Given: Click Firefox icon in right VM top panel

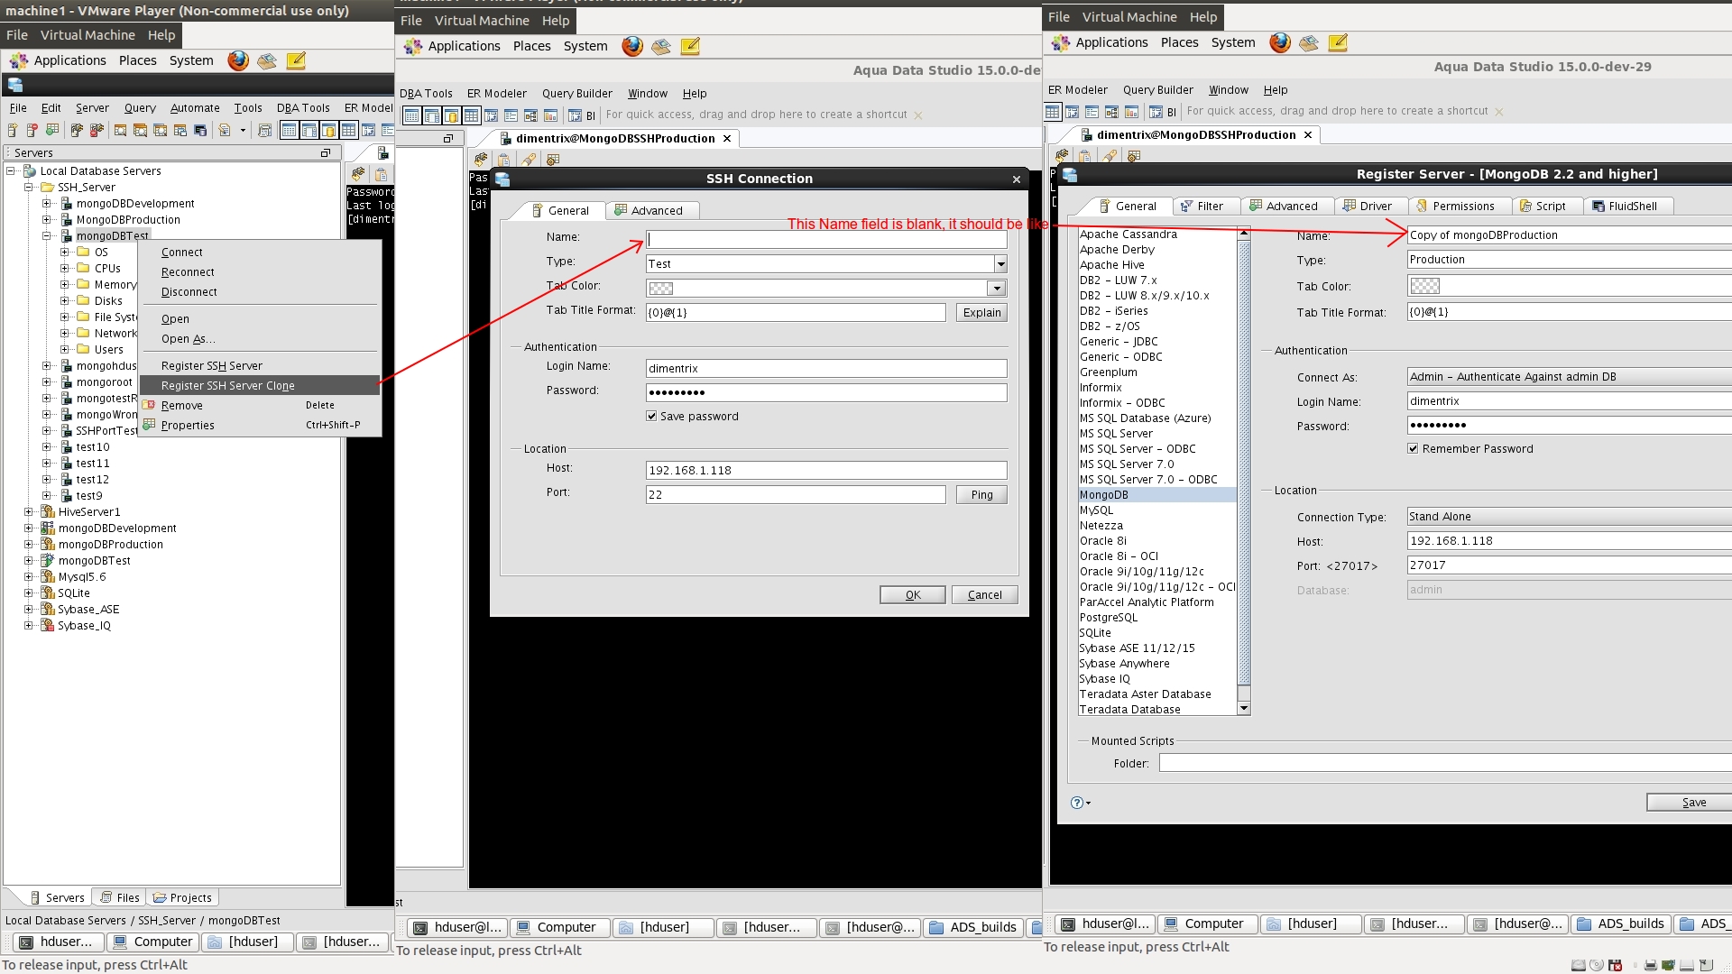Looking at the screenshot, I should click(x=1280, y=42).
